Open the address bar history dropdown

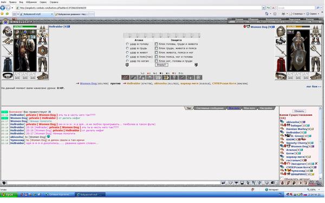click(263, 8)
